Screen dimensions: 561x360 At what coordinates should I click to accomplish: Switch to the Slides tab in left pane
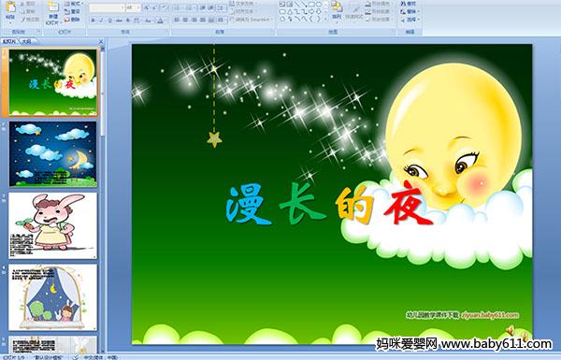click(x=9, y=41)
